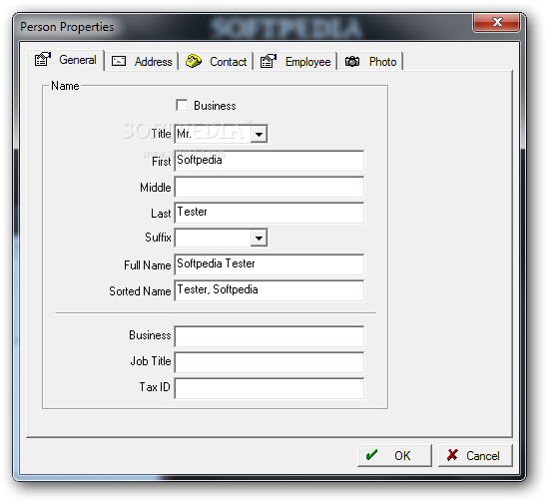Click the Tax ID label
Screen dimensions: 547x502
[x=155, y=387]
